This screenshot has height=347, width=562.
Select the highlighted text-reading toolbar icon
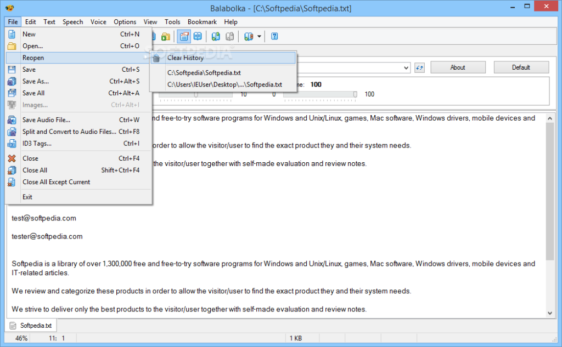point(184,36)
